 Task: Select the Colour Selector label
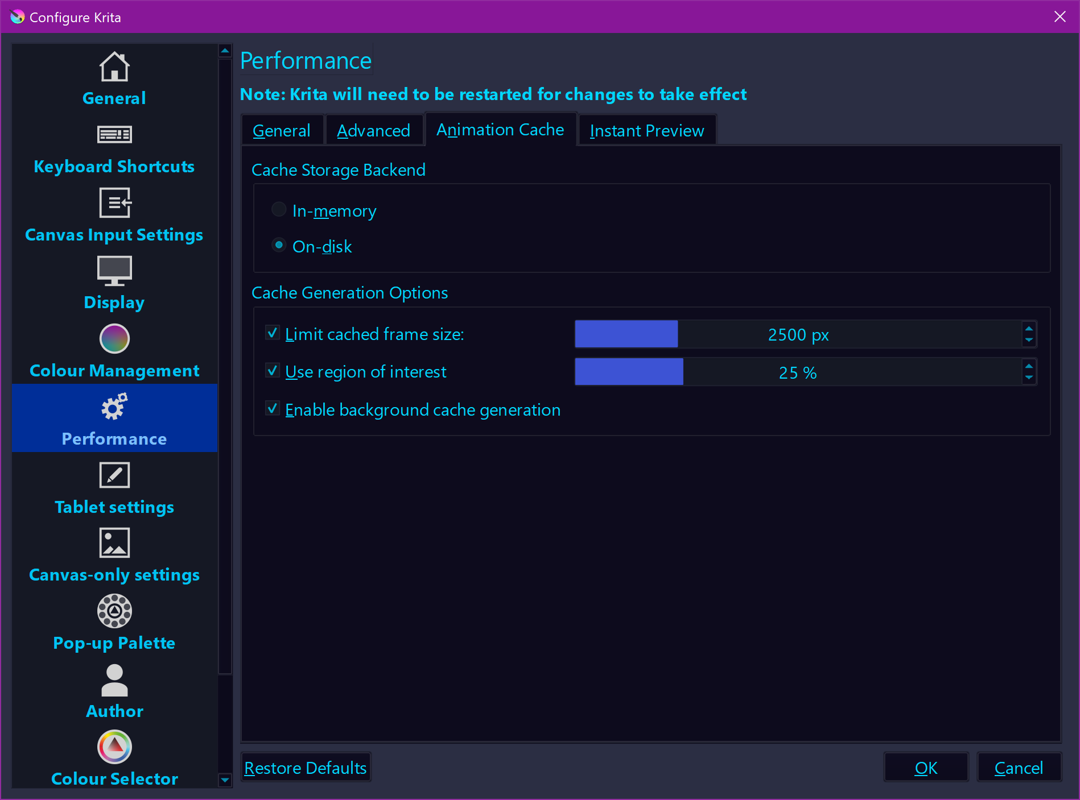(x=114, y=778)
